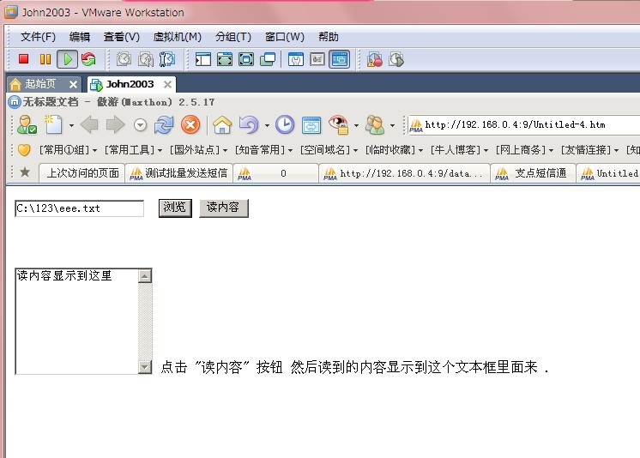Suspend the virtual machine with pause icon

45,59
